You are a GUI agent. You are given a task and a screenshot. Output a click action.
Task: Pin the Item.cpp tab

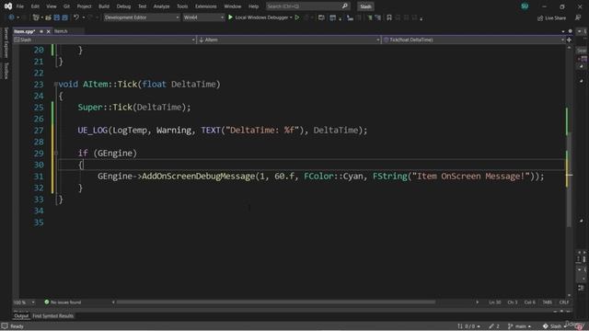click(41, 31)
